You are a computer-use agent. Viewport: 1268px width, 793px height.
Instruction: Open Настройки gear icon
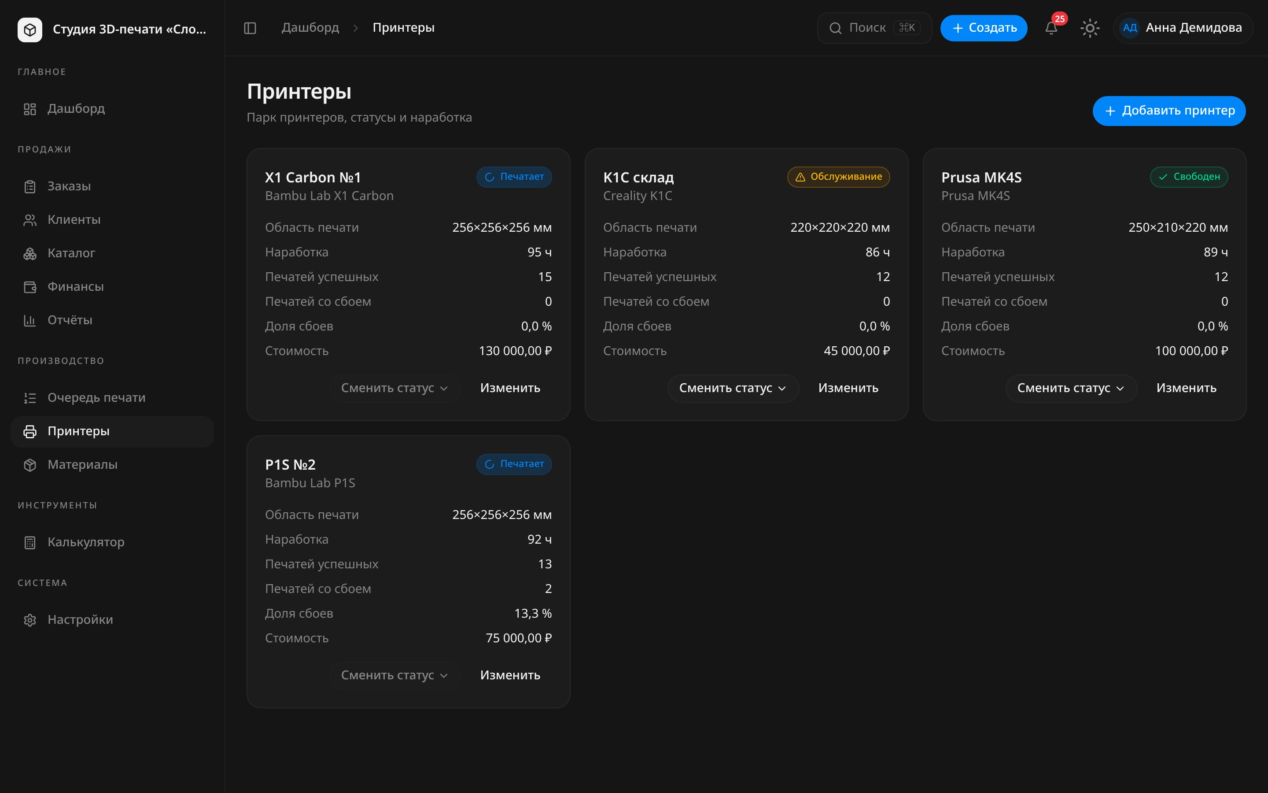point(30,620)
